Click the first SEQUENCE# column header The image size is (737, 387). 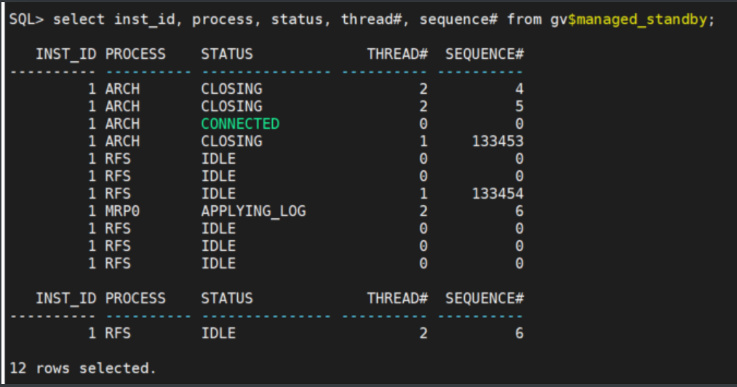click(x=485, y=54)
